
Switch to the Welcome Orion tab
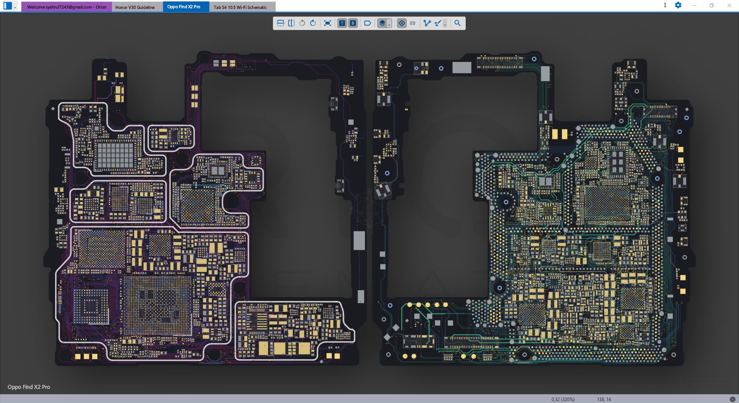click(67, 7)
